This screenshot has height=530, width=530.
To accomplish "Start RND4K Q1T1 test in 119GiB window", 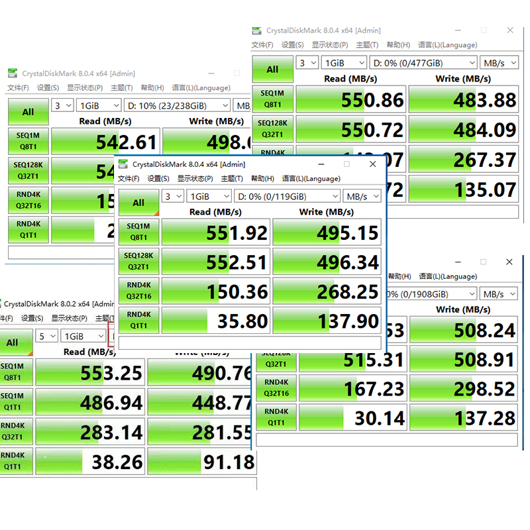I will (138, 320).
